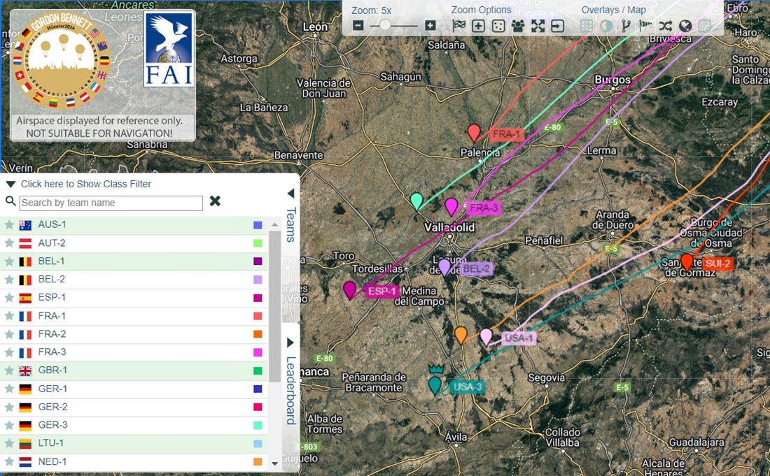Collapse the Teams panel arrow

[290, 193]
